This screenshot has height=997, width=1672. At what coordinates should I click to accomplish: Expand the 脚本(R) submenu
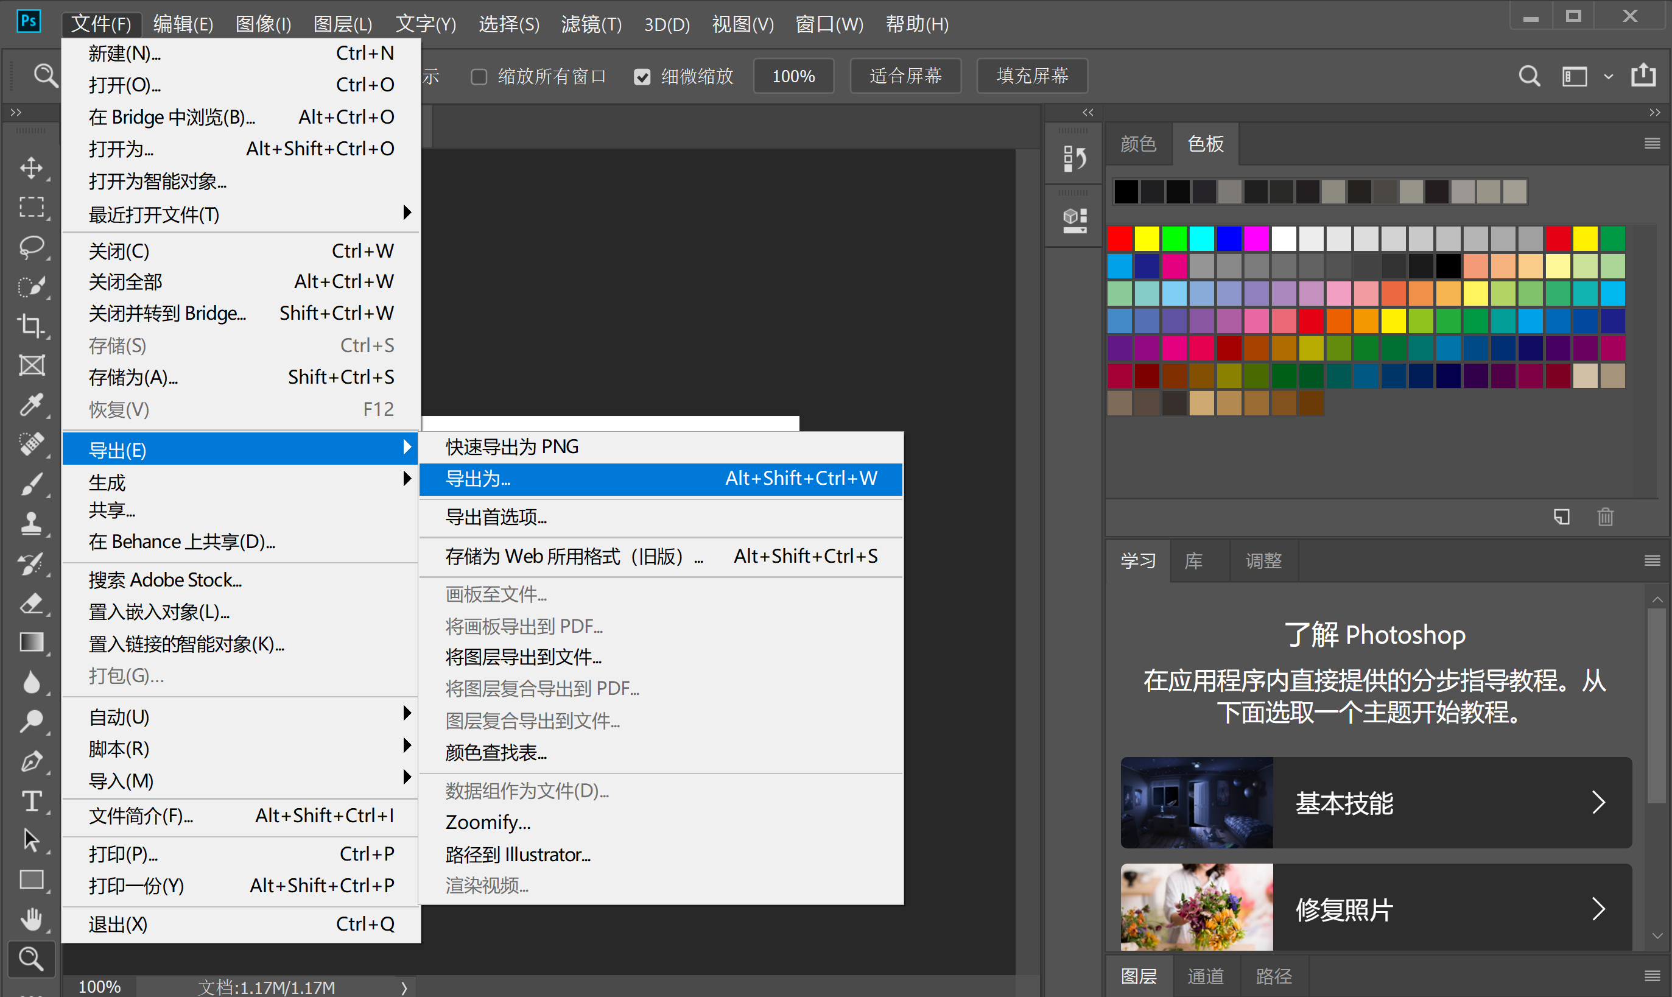(241, 749)
